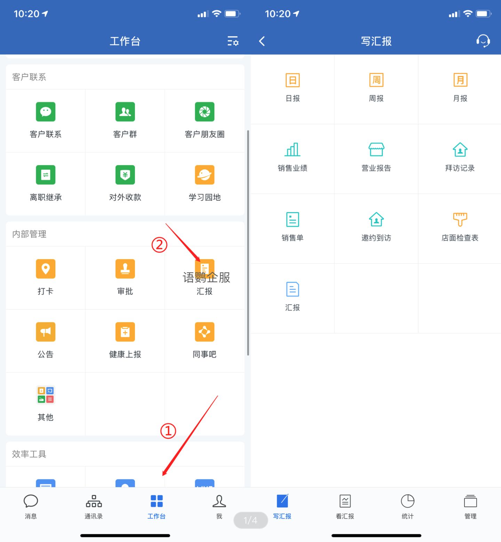Open the 看汇报 tab

point(345,506)
